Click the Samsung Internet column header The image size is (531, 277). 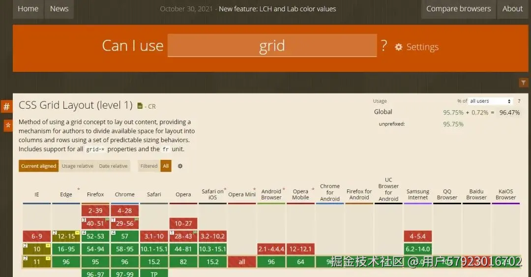point(418,194)
